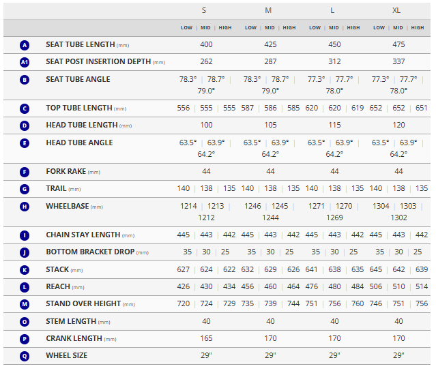Click the Crank Length value for S
Image resolution: width=436 pixels, height=373 pixels.
206,338
